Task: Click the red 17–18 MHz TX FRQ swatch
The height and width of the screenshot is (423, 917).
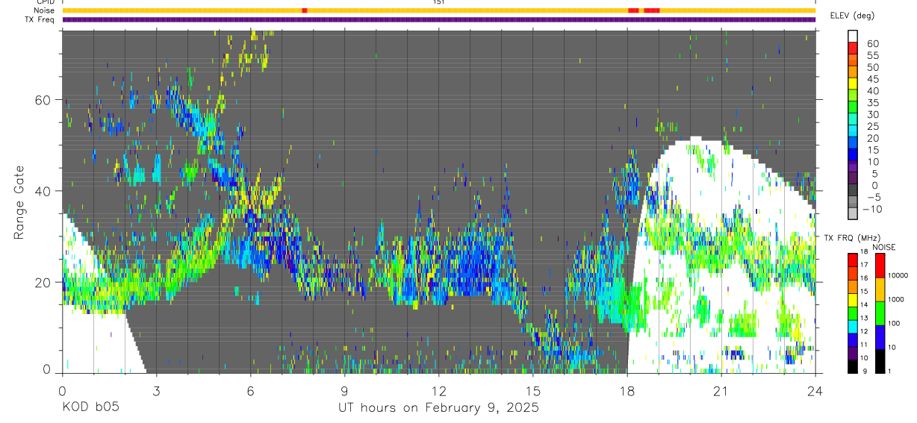Action: pyautogui.click(x=853, y=259)
